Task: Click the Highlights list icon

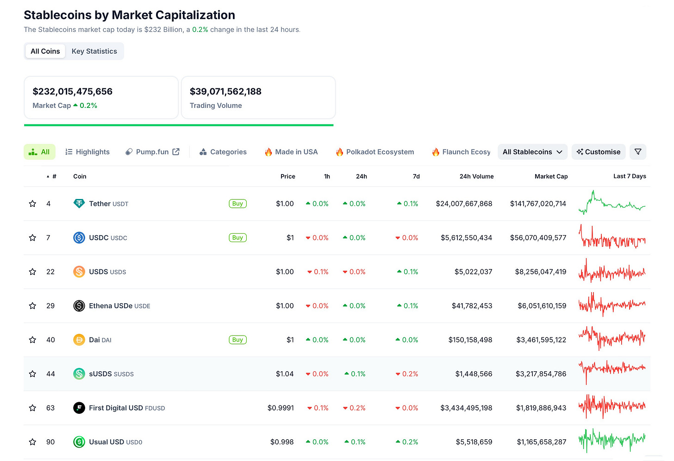Action: click(x=69, y=152)
